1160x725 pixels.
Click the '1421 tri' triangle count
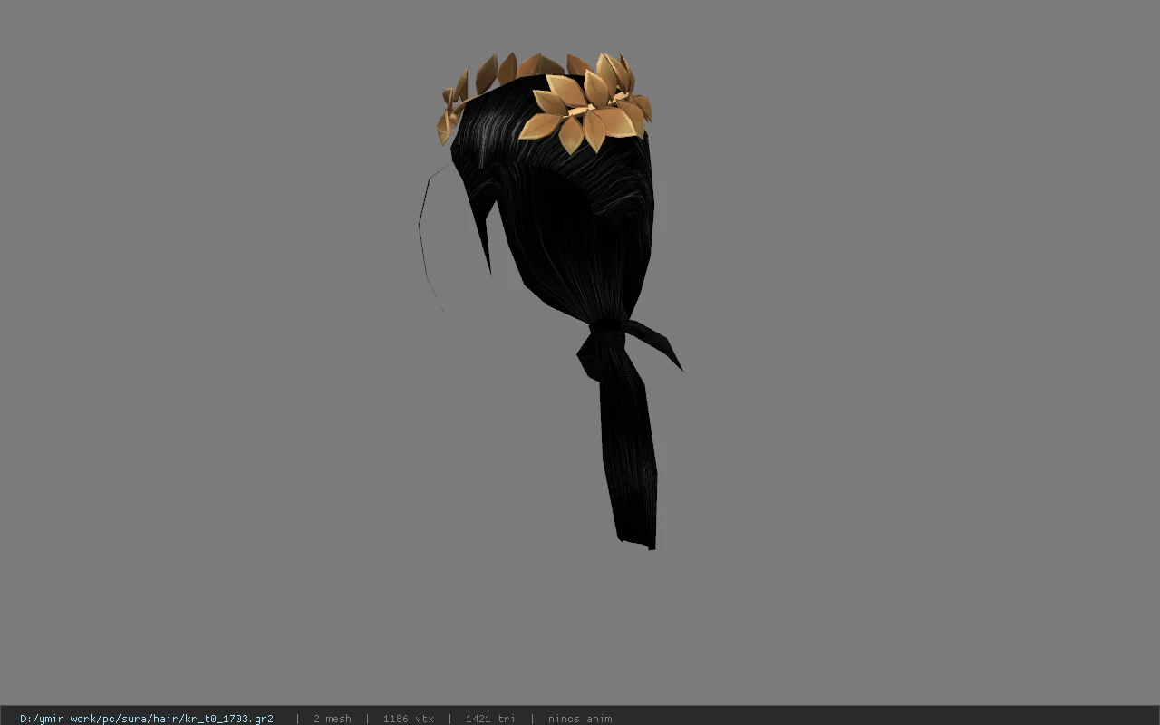point(490,719)
